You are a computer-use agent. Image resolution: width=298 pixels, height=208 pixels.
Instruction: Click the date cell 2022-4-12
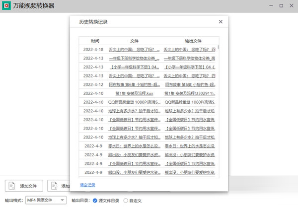pyautogui.click(x=93, y=84)
